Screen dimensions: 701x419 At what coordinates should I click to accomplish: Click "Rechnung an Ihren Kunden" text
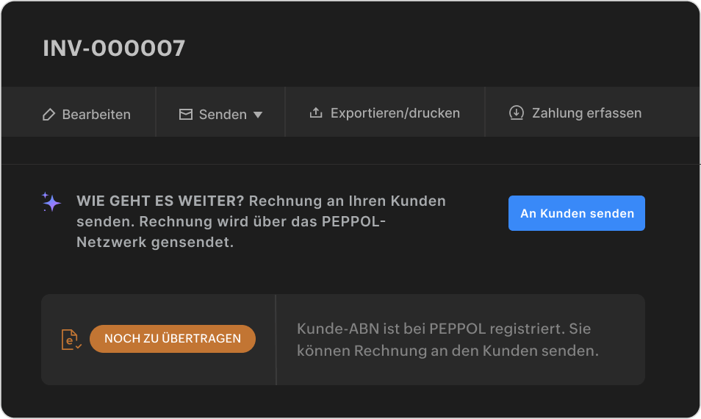pos(347,201)
